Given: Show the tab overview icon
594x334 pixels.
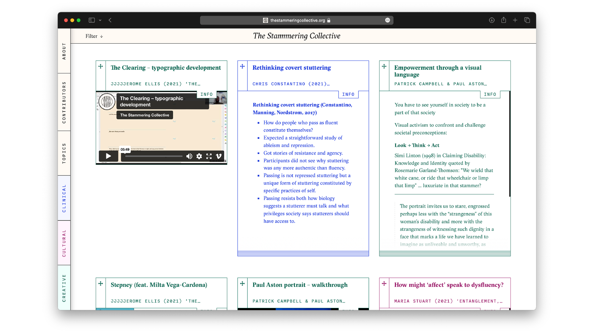Looking at the screenshot, I should click(x=527, y=20).
